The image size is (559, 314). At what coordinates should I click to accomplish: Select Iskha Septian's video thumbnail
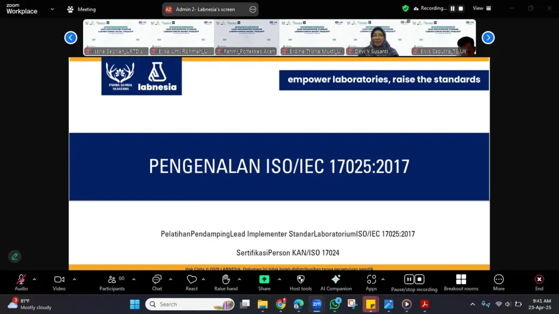click(x=116, y=38)
